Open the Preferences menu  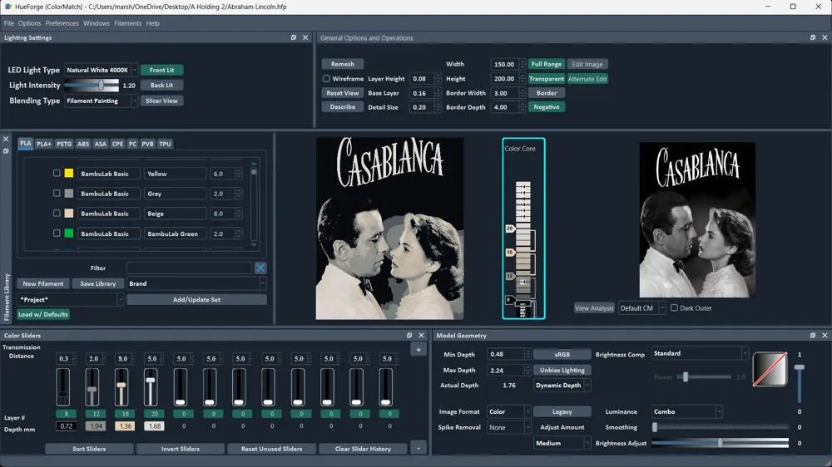[x=62, y=23]
